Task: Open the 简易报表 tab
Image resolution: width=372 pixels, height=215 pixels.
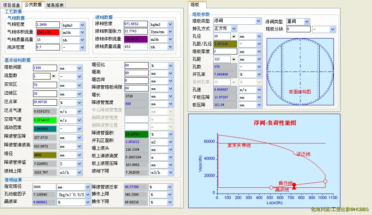Action: [x=55, y=5]
